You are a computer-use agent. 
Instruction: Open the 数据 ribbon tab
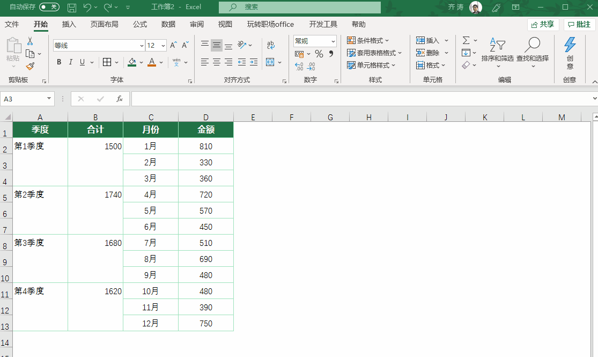(168, 24)
